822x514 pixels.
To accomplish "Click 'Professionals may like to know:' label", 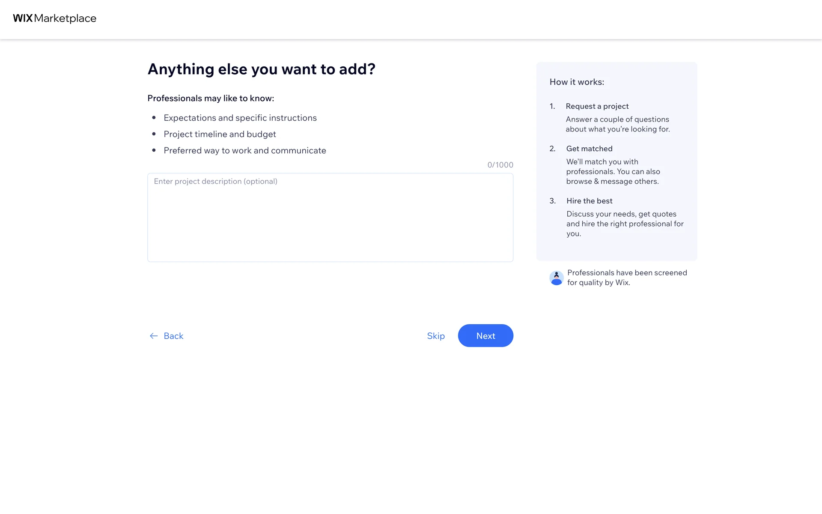I will pos(211,98).
